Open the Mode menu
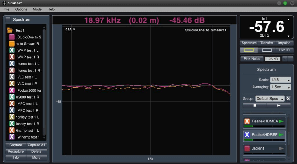Screen dimensions: 297x164 tap(37, 9)
